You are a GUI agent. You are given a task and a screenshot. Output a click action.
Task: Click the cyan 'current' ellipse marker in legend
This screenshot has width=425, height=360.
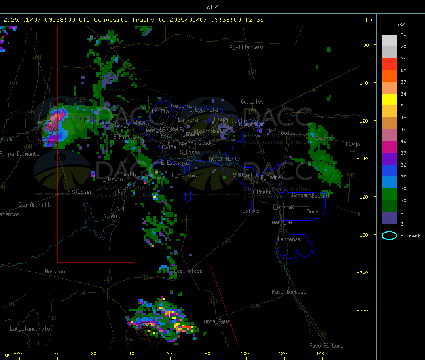click(x=389, y=236)
